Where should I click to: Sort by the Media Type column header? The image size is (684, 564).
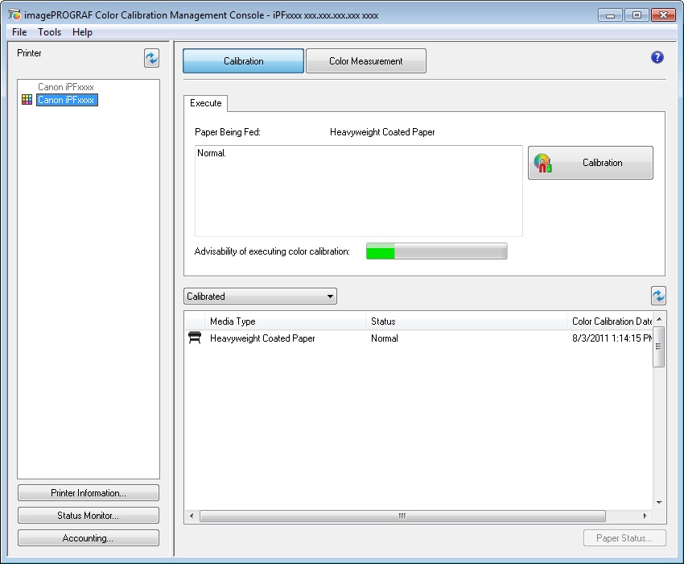(285, 321)
